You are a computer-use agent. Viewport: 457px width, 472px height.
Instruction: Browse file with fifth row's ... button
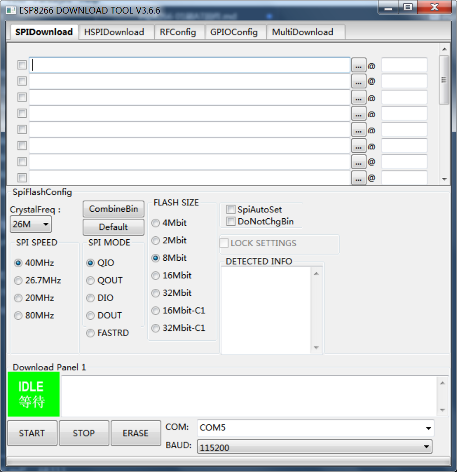358,130
